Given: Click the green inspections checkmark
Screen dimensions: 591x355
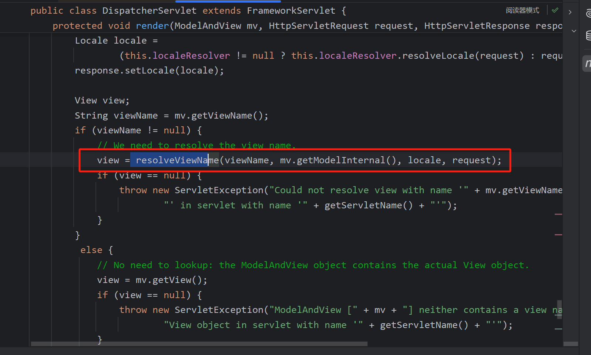Looking at the screenshot, I should coord(555,10).
